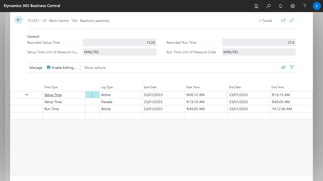Screen dimensions: 323x181
Task: Click end time 9:15:15 AM
Action: pos(291,95)
